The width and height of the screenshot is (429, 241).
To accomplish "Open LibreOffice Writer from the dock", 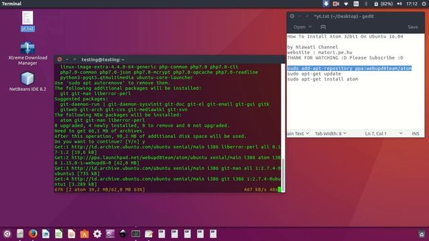I will [46, 234].
